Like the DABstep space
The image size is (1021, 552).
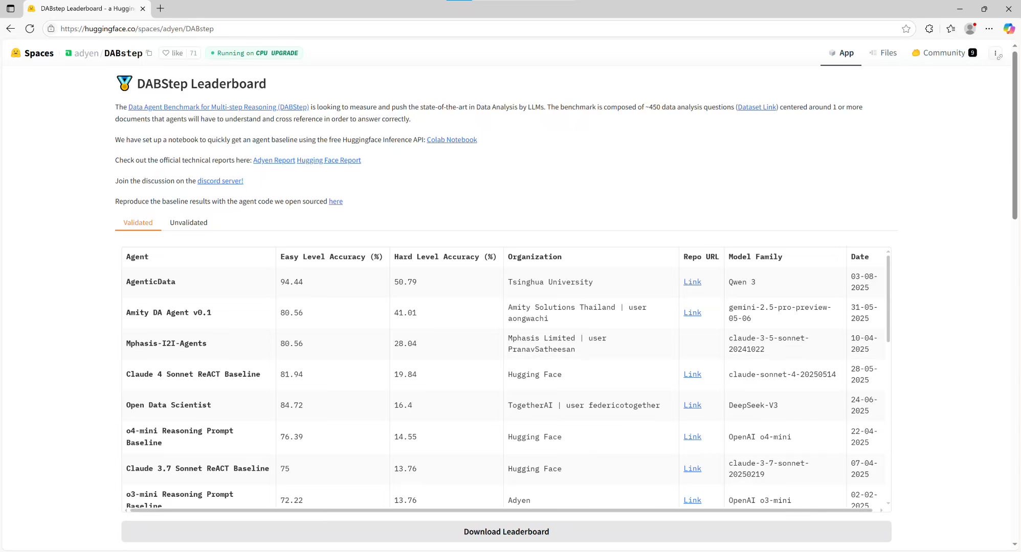point(172,53)
